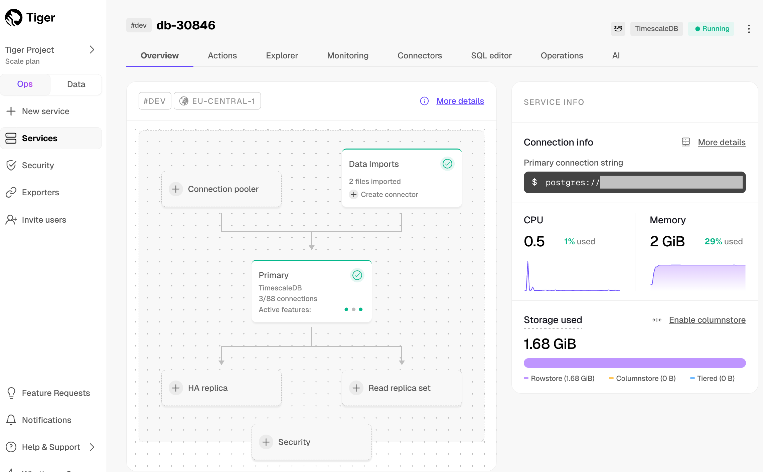Viewport: 763px width, 472px height.
Task: Click the Enable columnstore link
Action: pyautogui.click(x=707, y=320)
